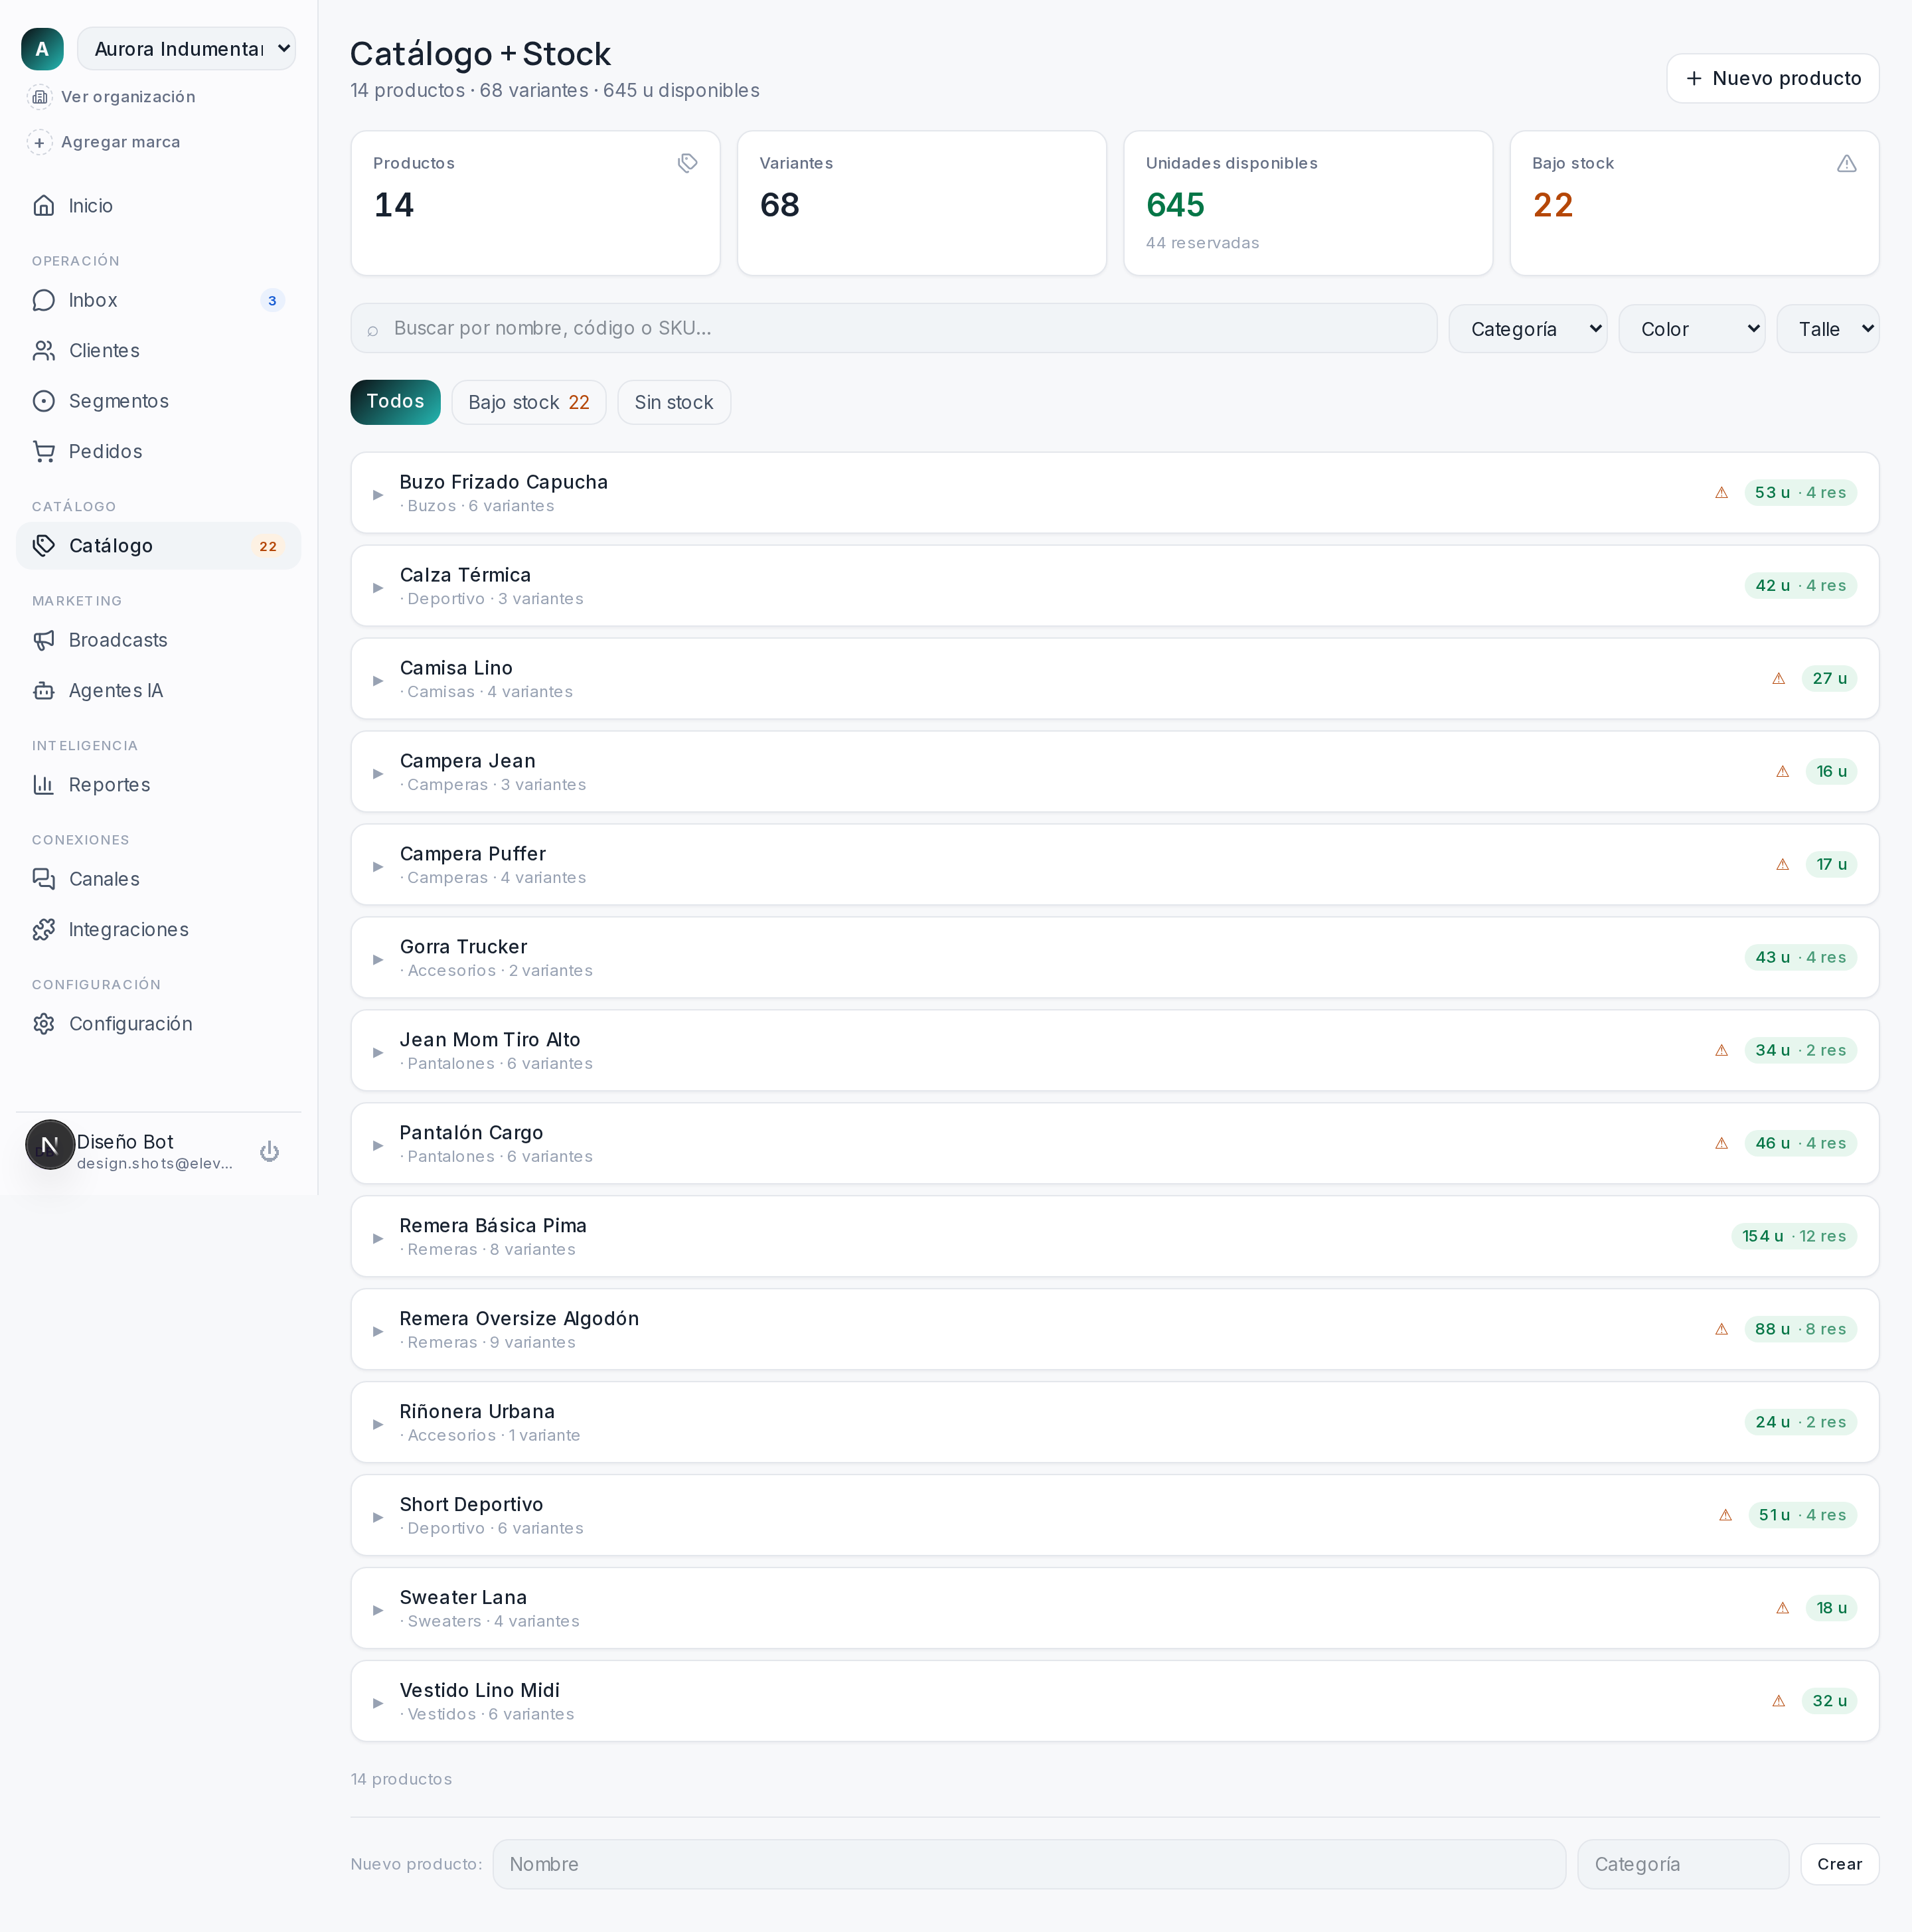The height and width of the screenshot is (1932, 1912).
Task: Open Broadcasts in the sidebar
Action: pyautogui.click(x=158, y=640)
